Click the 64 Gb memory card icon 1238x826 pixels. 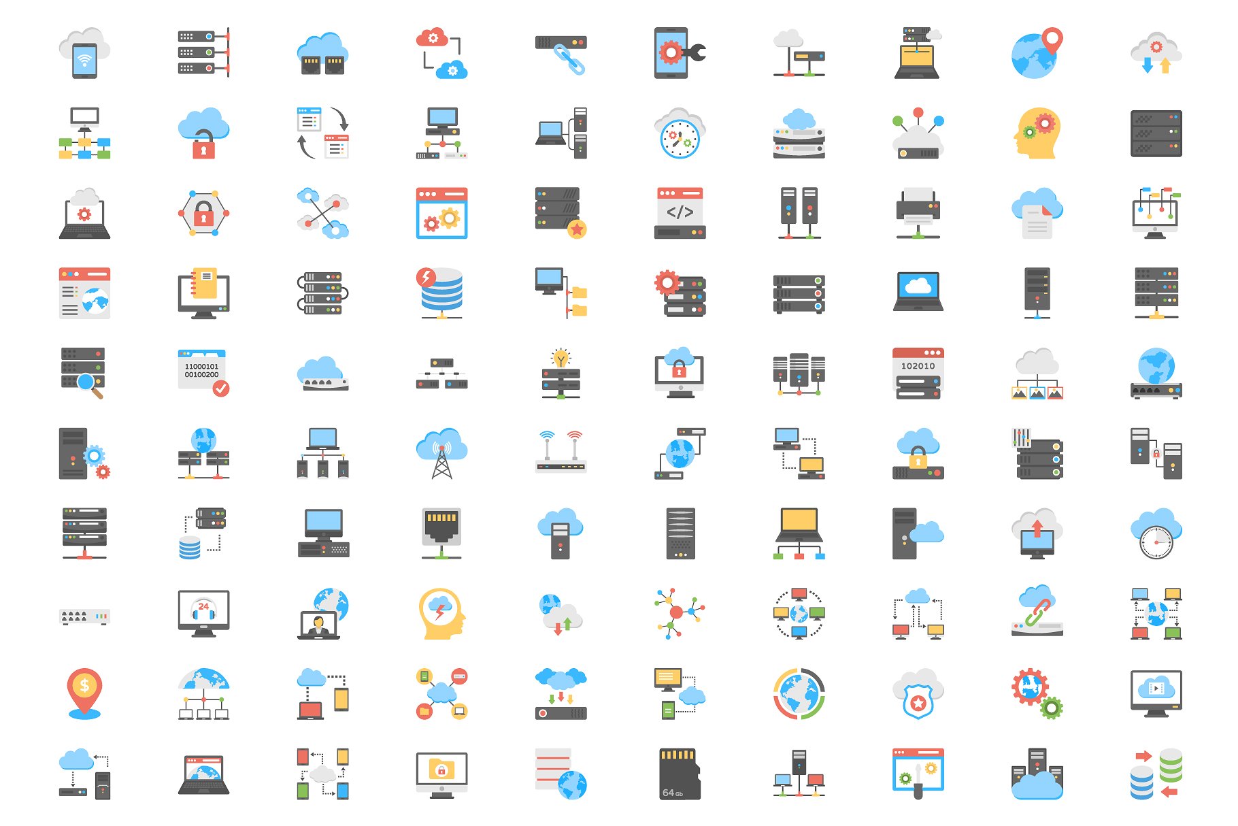pos(680,774)
